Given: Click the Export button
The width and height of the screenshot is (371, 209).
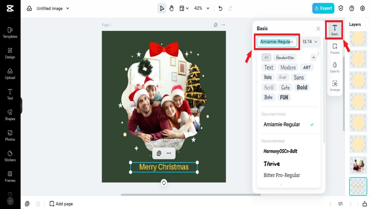Looking at the screenshot, I should [323, 8].
